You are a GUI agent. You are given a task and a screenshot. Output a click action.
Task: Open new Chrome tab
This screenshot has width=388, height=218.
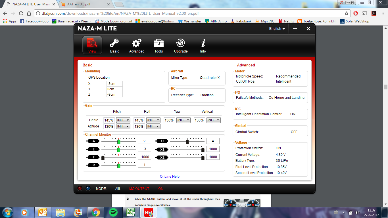[x=119, y=5]
